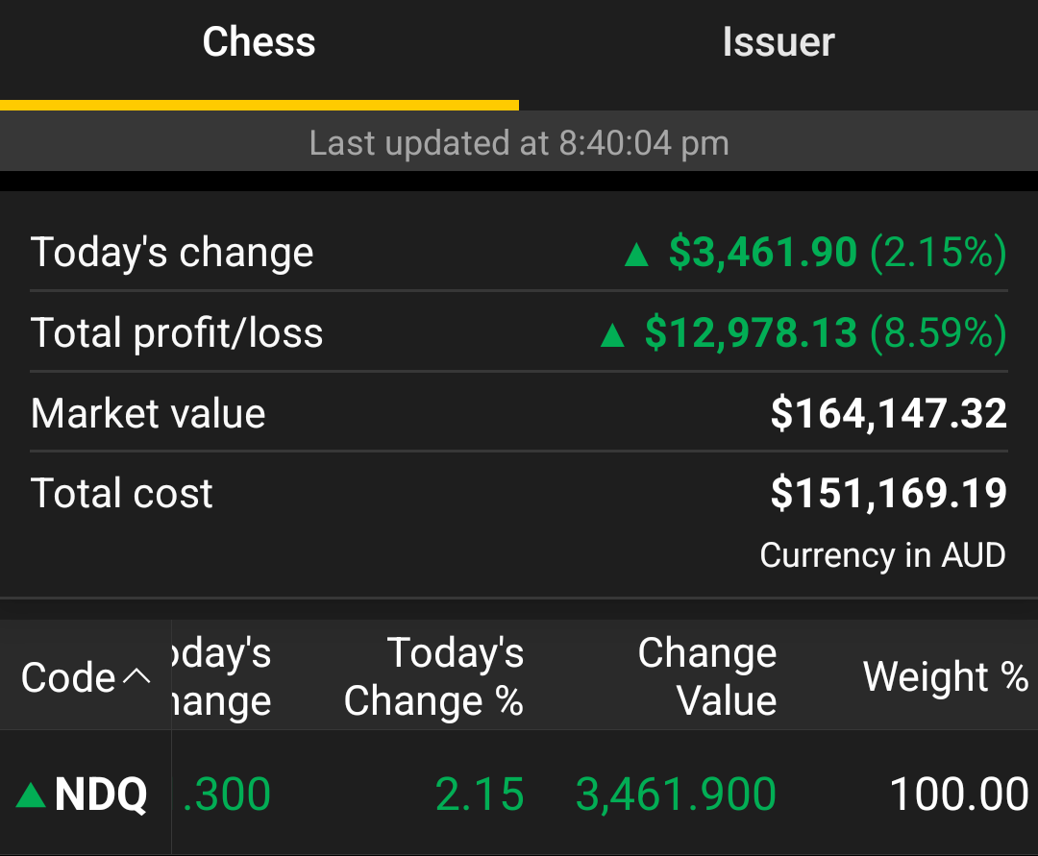This screenshot has width=1038, height=856.
Task: Sort holdings by Code column
Action: (86, 676)
